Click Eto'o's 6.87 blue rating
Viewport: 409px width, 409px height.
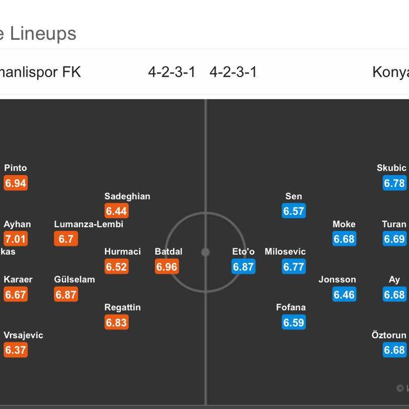pyautogui.click(x=244, y=266)
